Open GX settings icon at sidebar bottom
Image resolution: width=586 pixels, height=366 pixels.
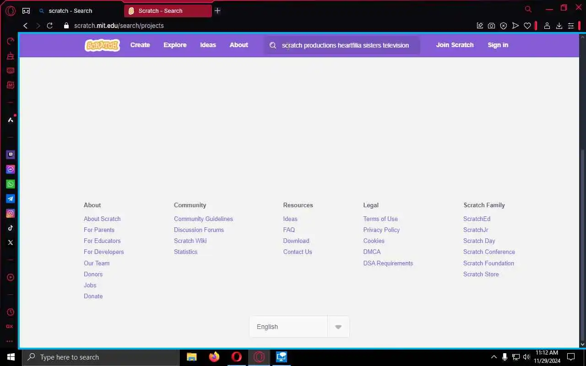coord(10,327)
